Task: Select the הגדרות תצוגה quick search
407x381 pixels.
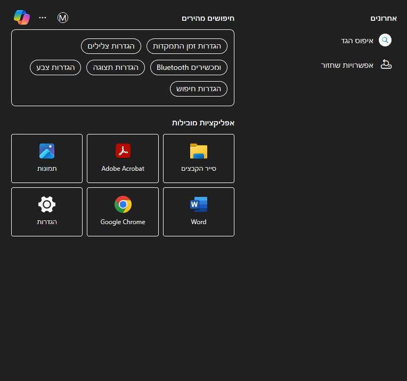Action: click(116, 68)
